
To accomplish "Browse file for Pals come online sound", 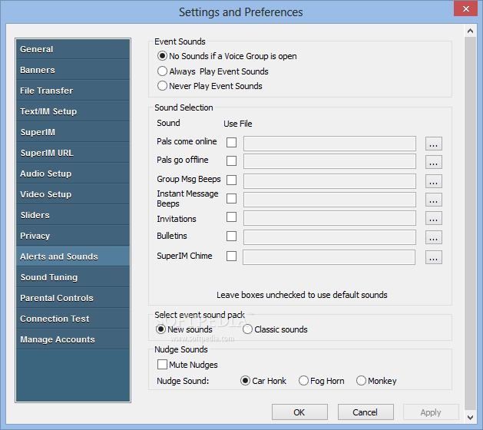I will point(433,144).
